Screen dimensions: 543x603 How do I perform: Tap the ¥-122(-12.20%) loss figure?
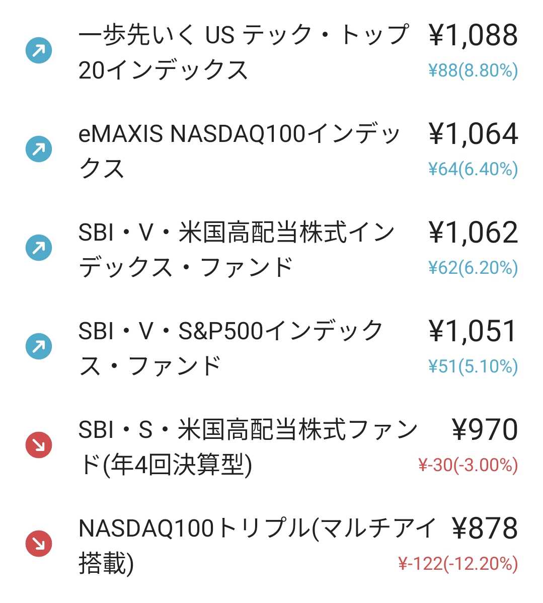457,564
